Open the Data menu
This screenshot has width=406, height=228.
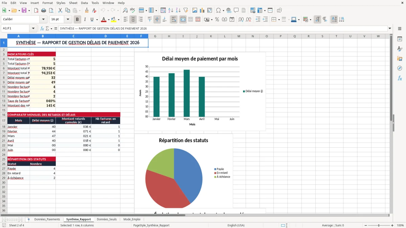pos(84,3)
